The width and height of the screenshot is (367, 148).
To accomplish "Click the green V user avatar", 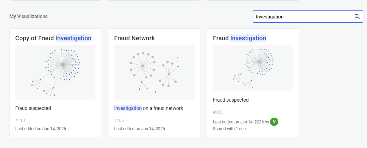I will point(274,122).
